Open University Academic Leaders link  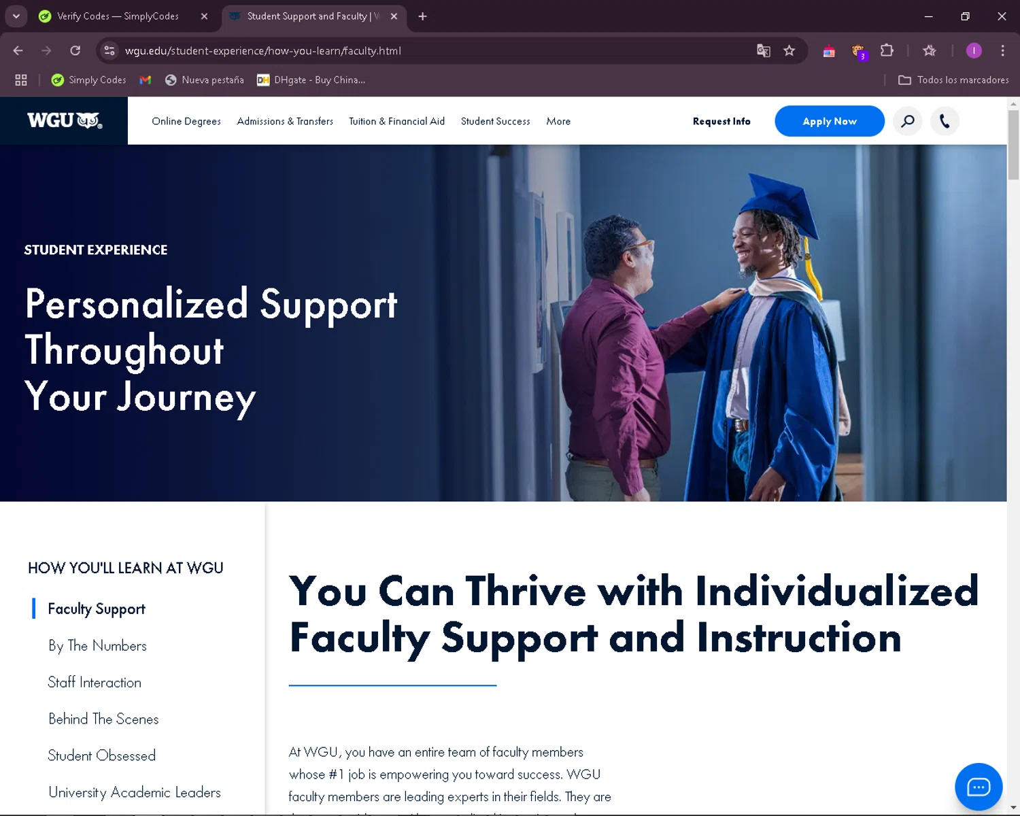[x=135, y=793]
